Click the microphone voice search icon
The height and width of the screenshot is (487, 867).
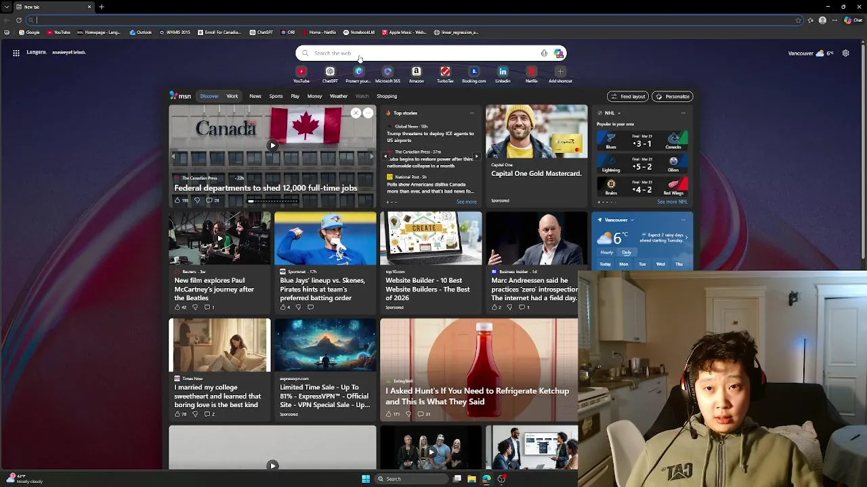[x=544, y=53]
